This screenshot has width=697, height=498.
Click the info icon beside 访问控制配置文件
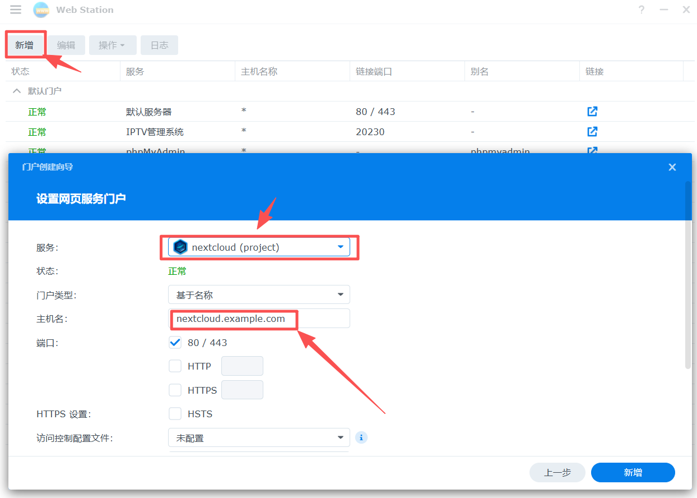coord(361,437)
